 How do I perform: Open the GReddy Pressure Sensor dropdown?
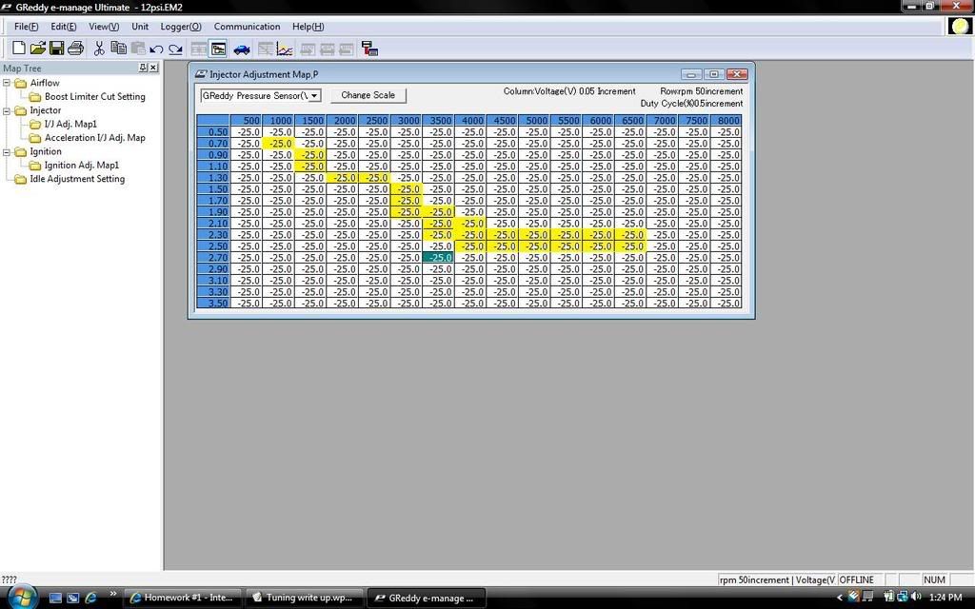tap(314, 96)
